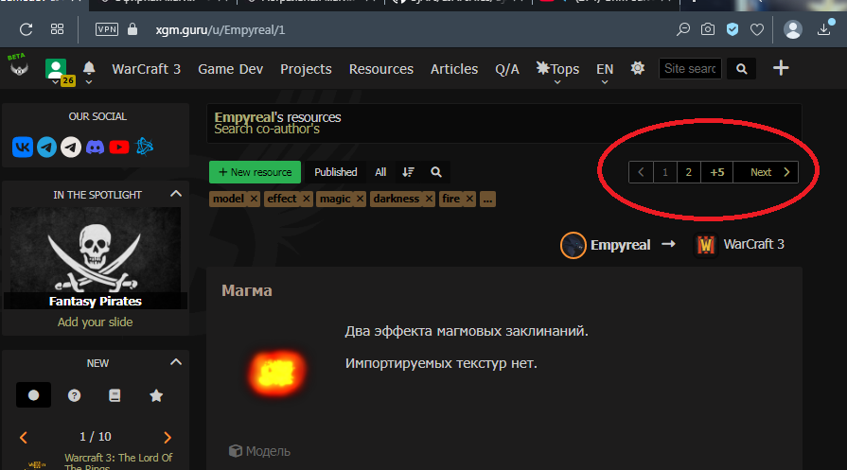Select the Published filter
This screenshot has width=847, height=470.
click(335, 172)
